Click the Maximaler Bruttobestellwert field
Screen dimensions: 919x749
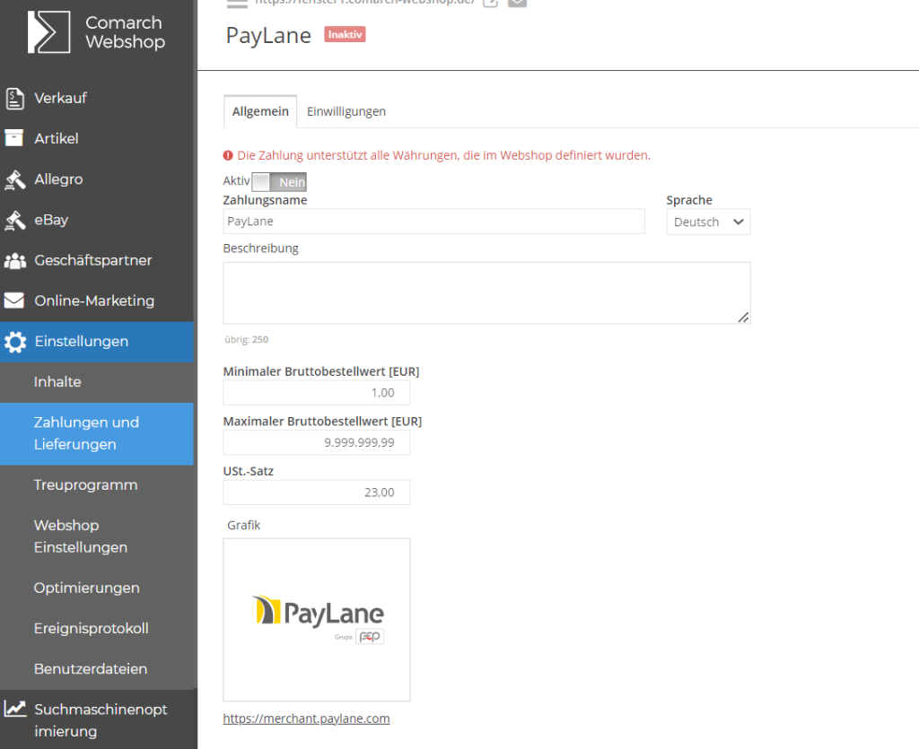pos(317,443)
